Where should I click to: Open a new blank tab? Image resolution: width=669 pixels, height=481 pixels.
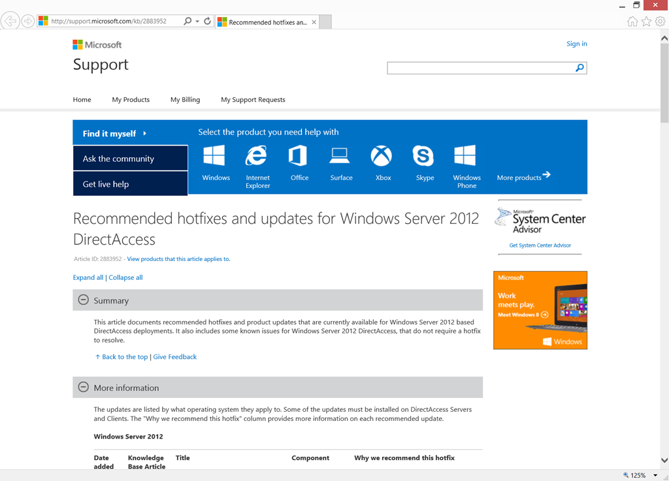point(325,22)
